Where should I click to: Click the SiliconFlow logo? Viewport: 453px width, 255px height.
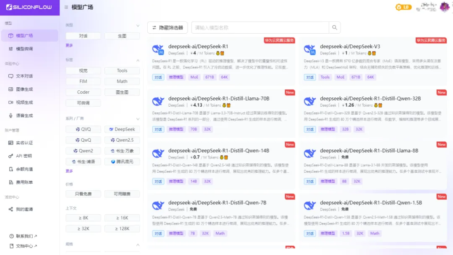pos(29,7)
